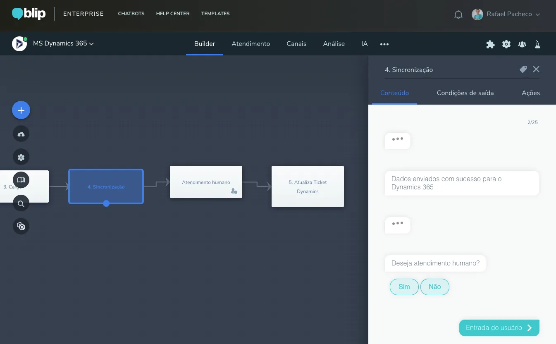Open the Rafael Pacheco user menu
556x344 pixels.
click(x=513, y=14)
